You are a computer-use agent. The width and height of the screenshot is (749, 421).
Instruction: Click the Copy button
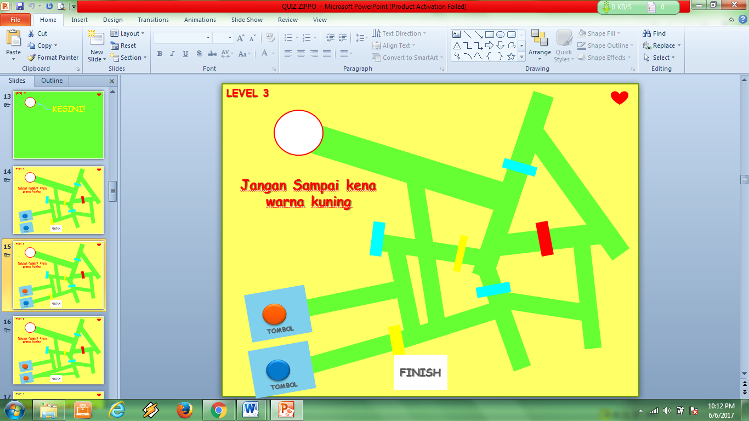[x=42, y=45]
